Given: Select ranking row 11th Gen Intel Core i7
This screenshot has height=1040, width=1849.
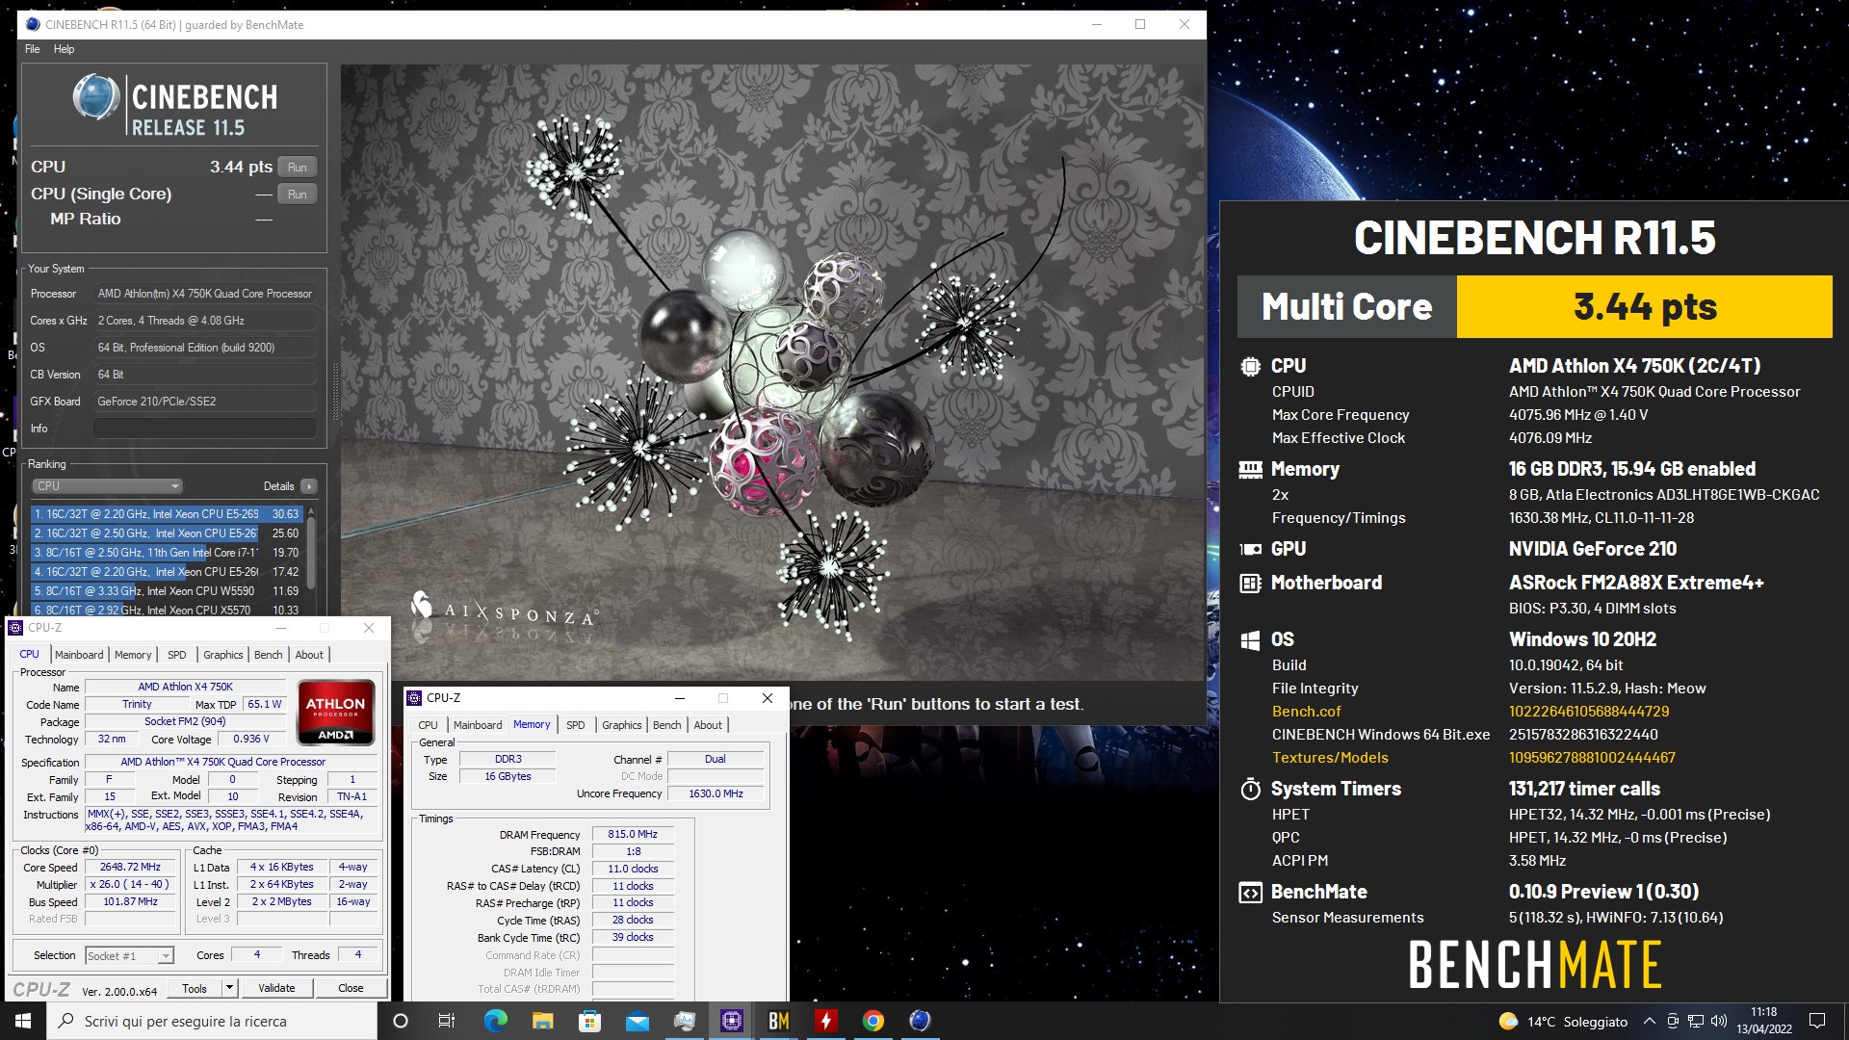Looking at the screenshot, I should [x=167, y=553].
